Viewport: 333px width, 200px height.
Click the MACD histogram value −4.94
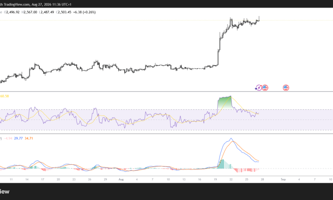point(8,138)
